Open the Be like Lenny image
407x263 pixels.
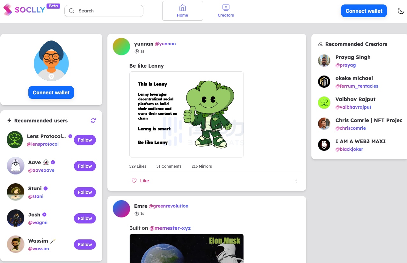[x=186, y=114]
